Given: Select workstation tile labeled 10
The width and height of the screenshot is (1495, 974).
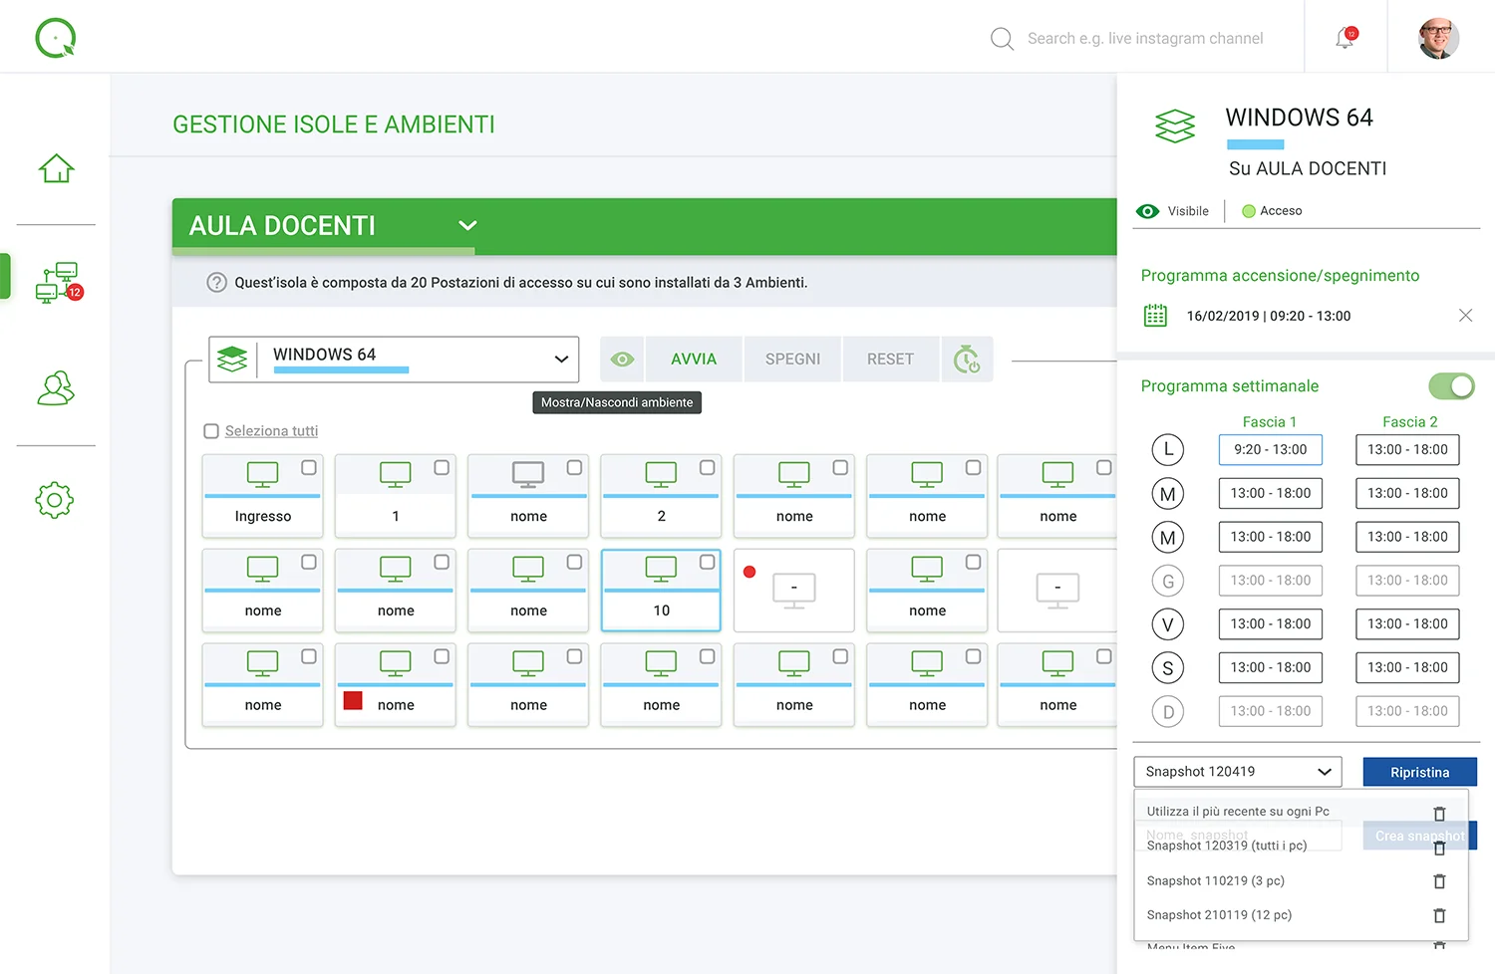Looking at the screenshot, I should click(x=661, y=590).
